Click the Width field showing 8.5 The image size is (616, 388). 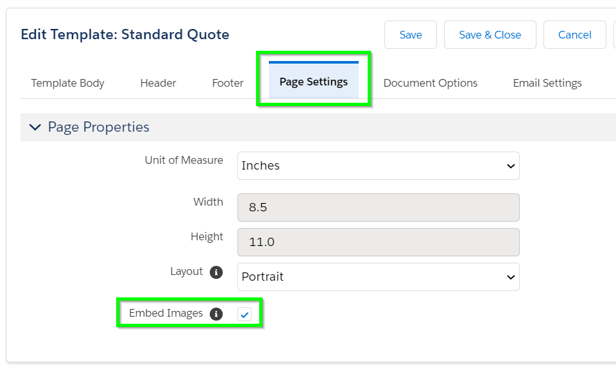[379, 207]
